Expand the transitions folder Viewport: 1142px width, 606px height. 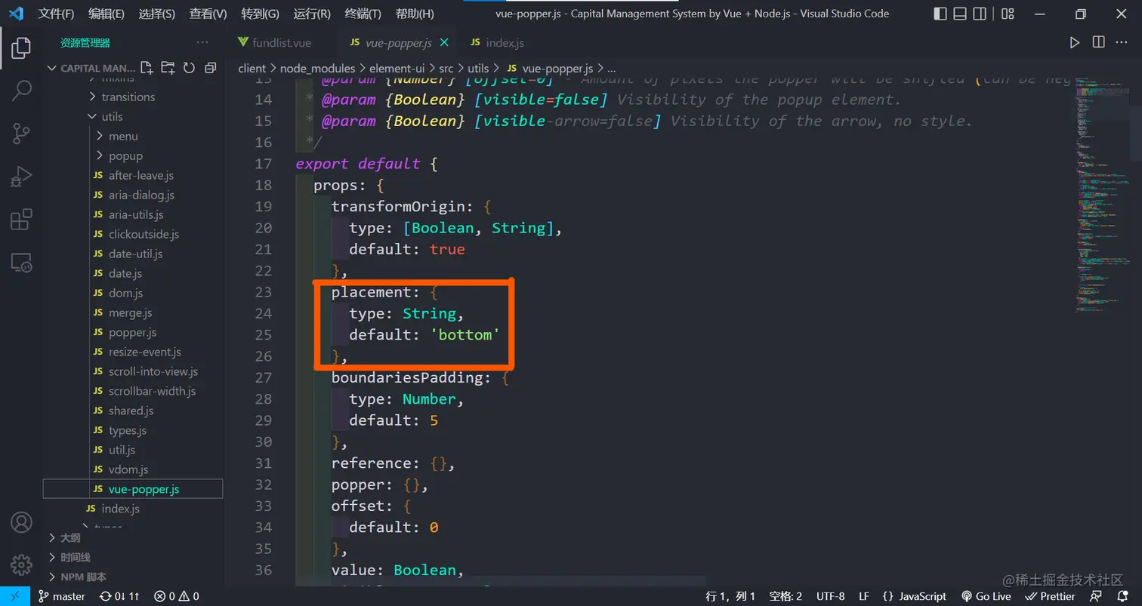point(128,97)
